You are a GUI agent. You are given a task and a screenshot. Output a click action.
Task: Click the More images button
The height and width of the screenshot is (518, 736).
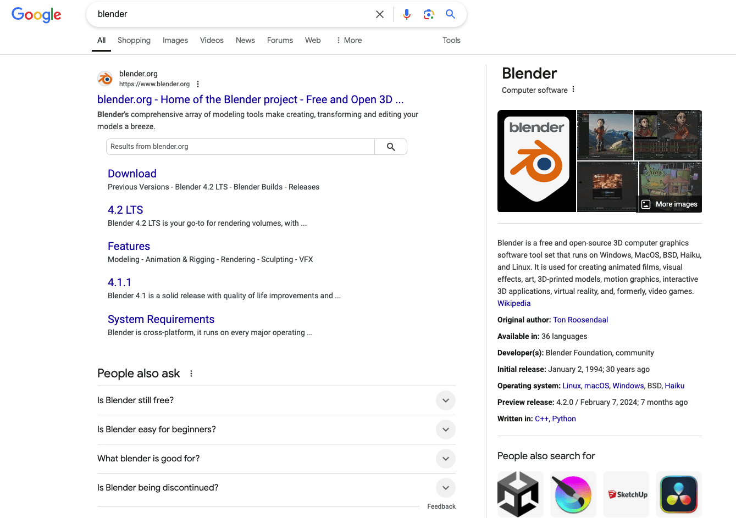pos(668,204)
